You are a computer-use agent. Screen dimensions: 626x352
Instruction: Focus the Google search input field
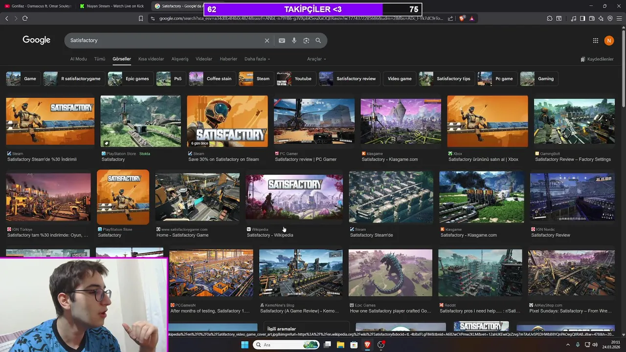(x=164, y=41)
